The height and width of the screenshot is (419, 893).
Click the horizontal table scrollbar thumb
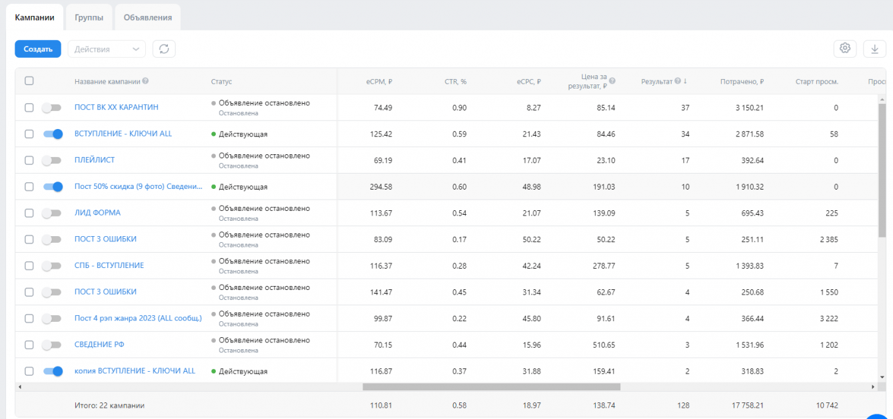coord(491,386)
